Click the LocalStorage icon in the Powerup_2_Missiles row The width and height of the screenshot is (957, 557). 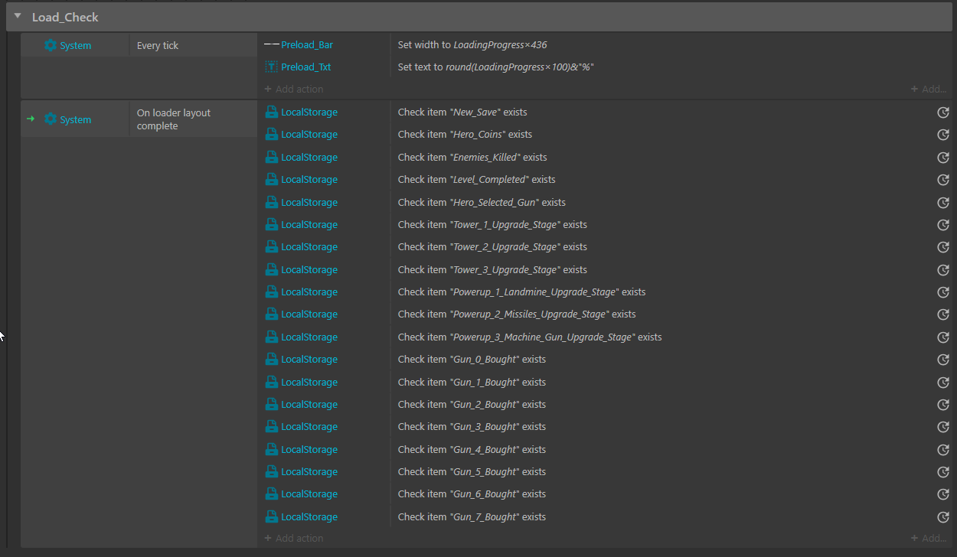271,314
